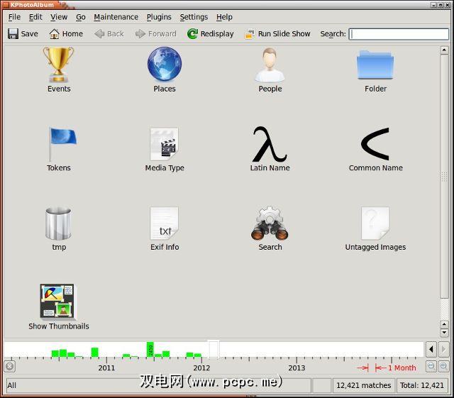Open the Help menu
Viewport: 454px width, 398px height.
click(x=224, y=17)
